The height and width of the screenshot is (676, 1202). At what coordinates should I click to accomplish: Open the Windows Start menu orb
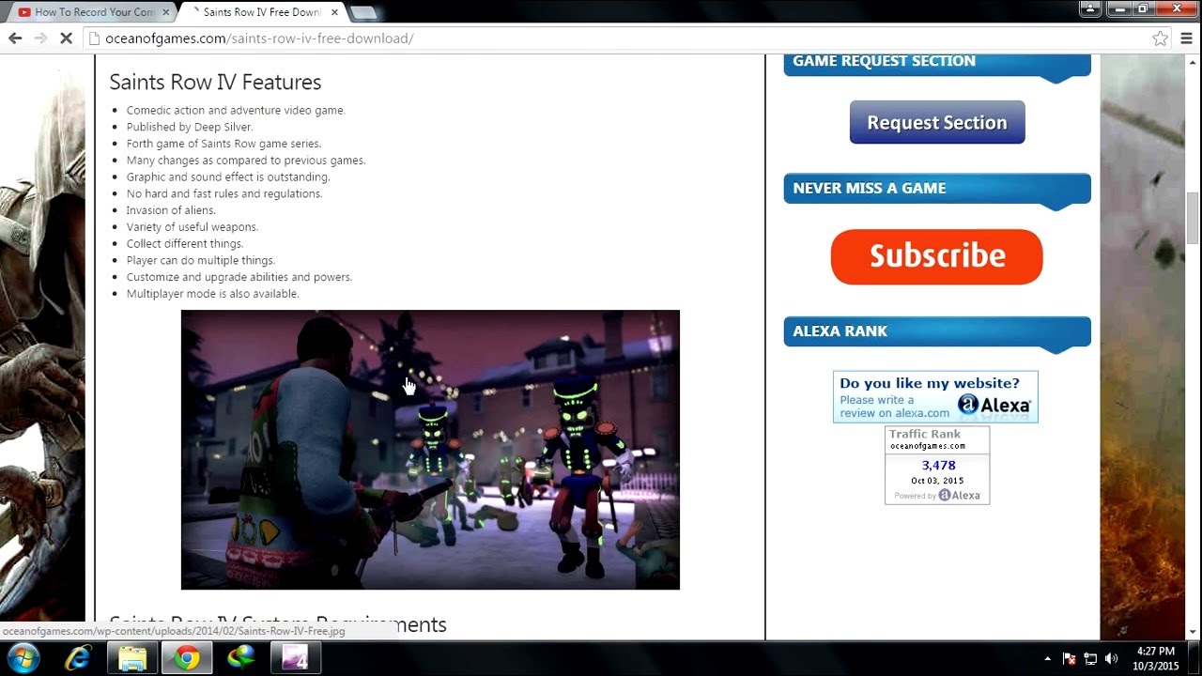pyautogui.click(x=23, y=658)
